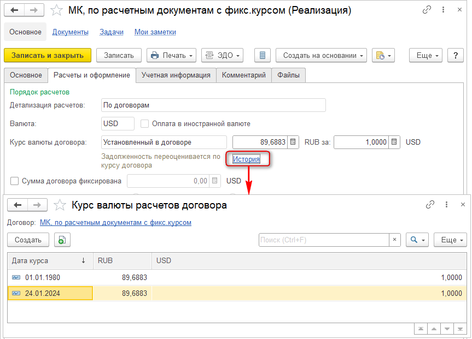Enable 'Оплата в иностранной валюте' checkbox
The height and width of the screenshot is (339, 472).
144,123
